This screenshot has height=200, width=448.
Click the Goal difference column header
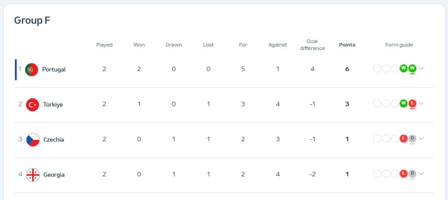312,45
